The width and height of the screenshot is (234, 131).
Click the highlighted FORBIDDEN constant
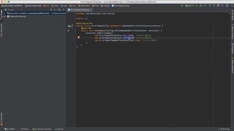[128, 38]
